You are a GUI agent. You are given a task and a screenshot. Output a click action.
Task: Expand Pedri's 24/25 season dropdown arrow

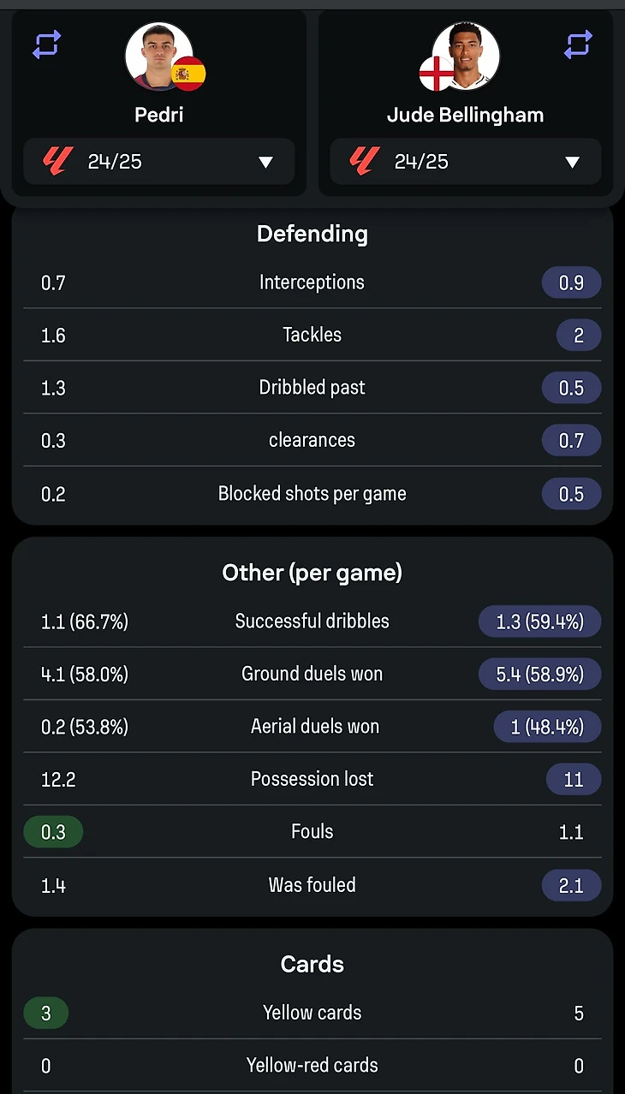pyautogui.click(x=265, y=162)
